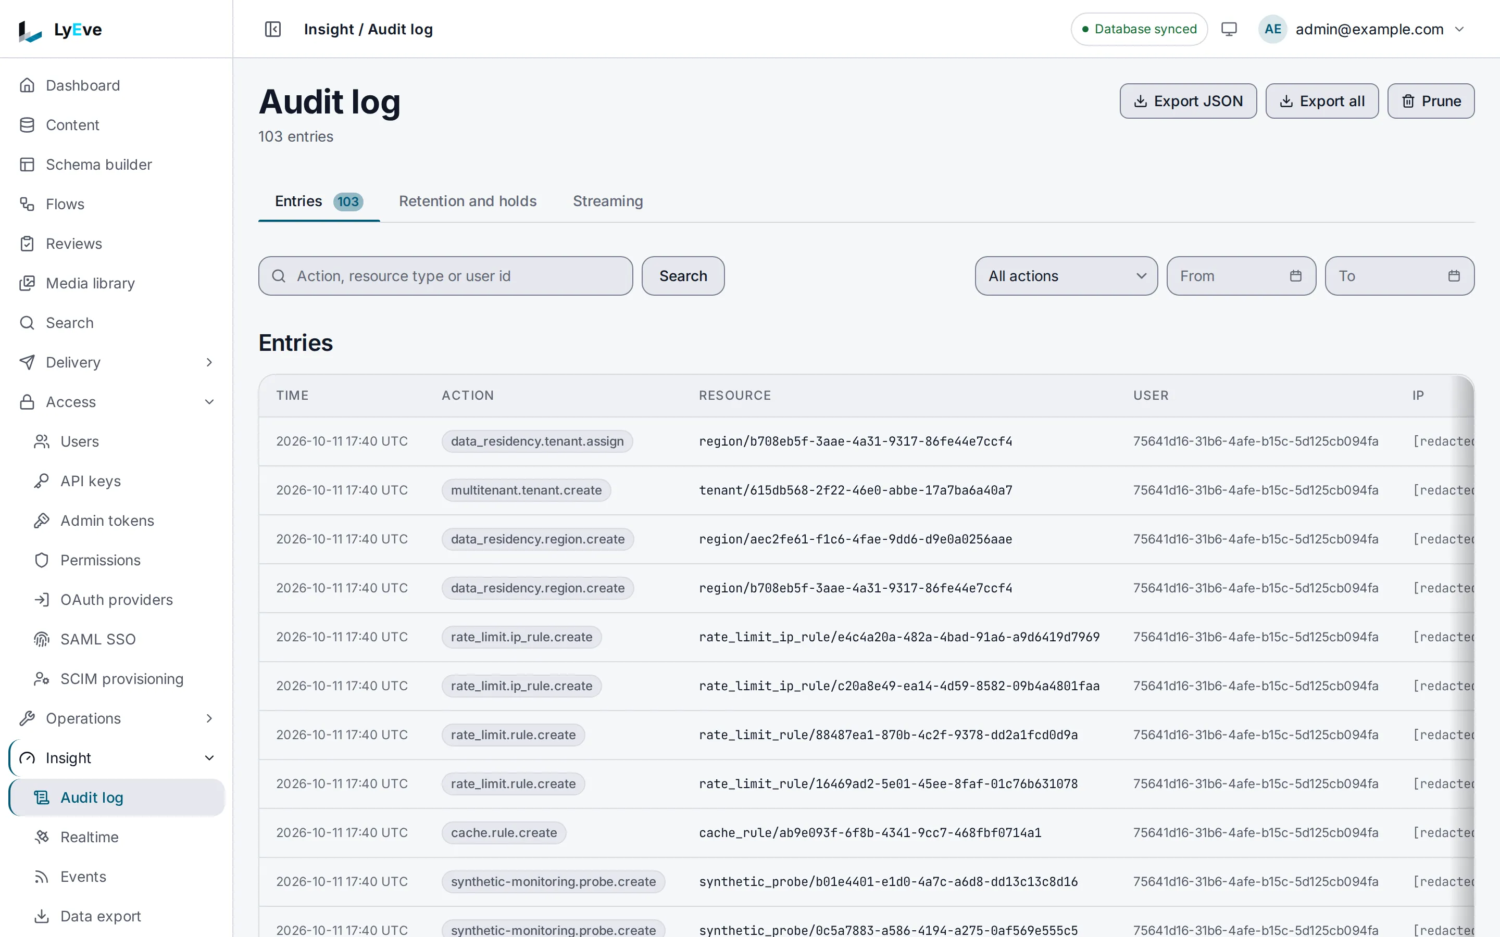Select Audit log in sidebar
Viewport: 1500px width, 937px height.
click(117, 797)
